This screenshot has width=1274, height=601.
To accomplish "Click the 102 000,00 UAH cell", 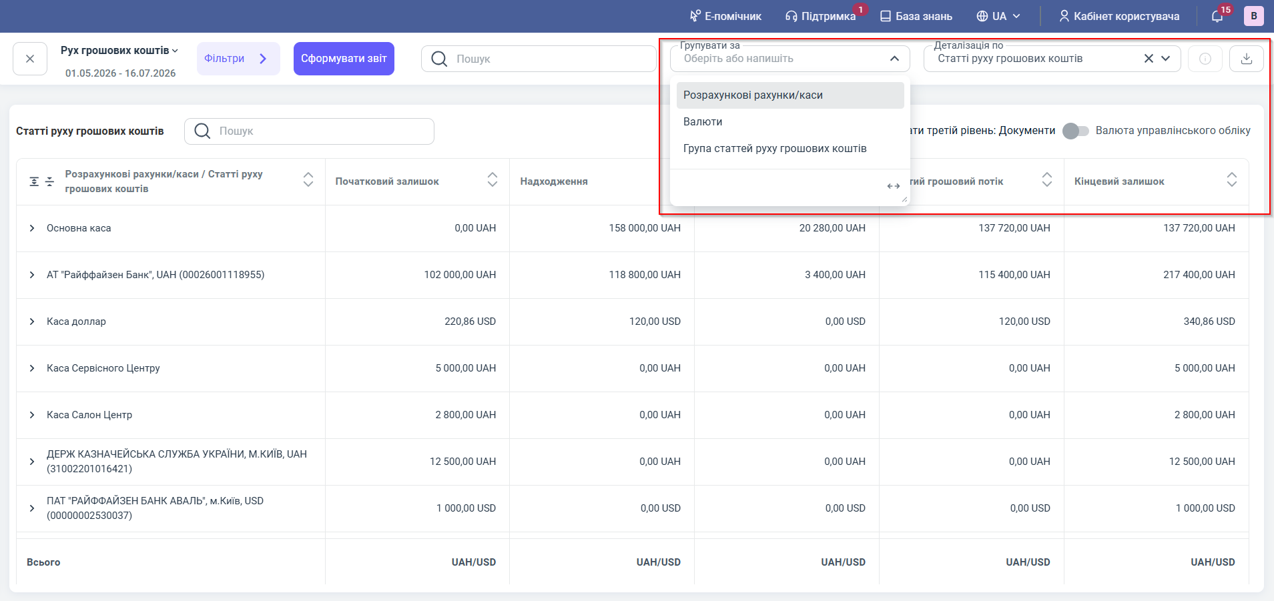I will coord(460,275).
